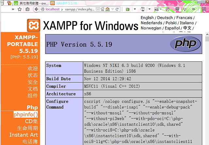Switch language to Deutsch

[x=165, y=18]
